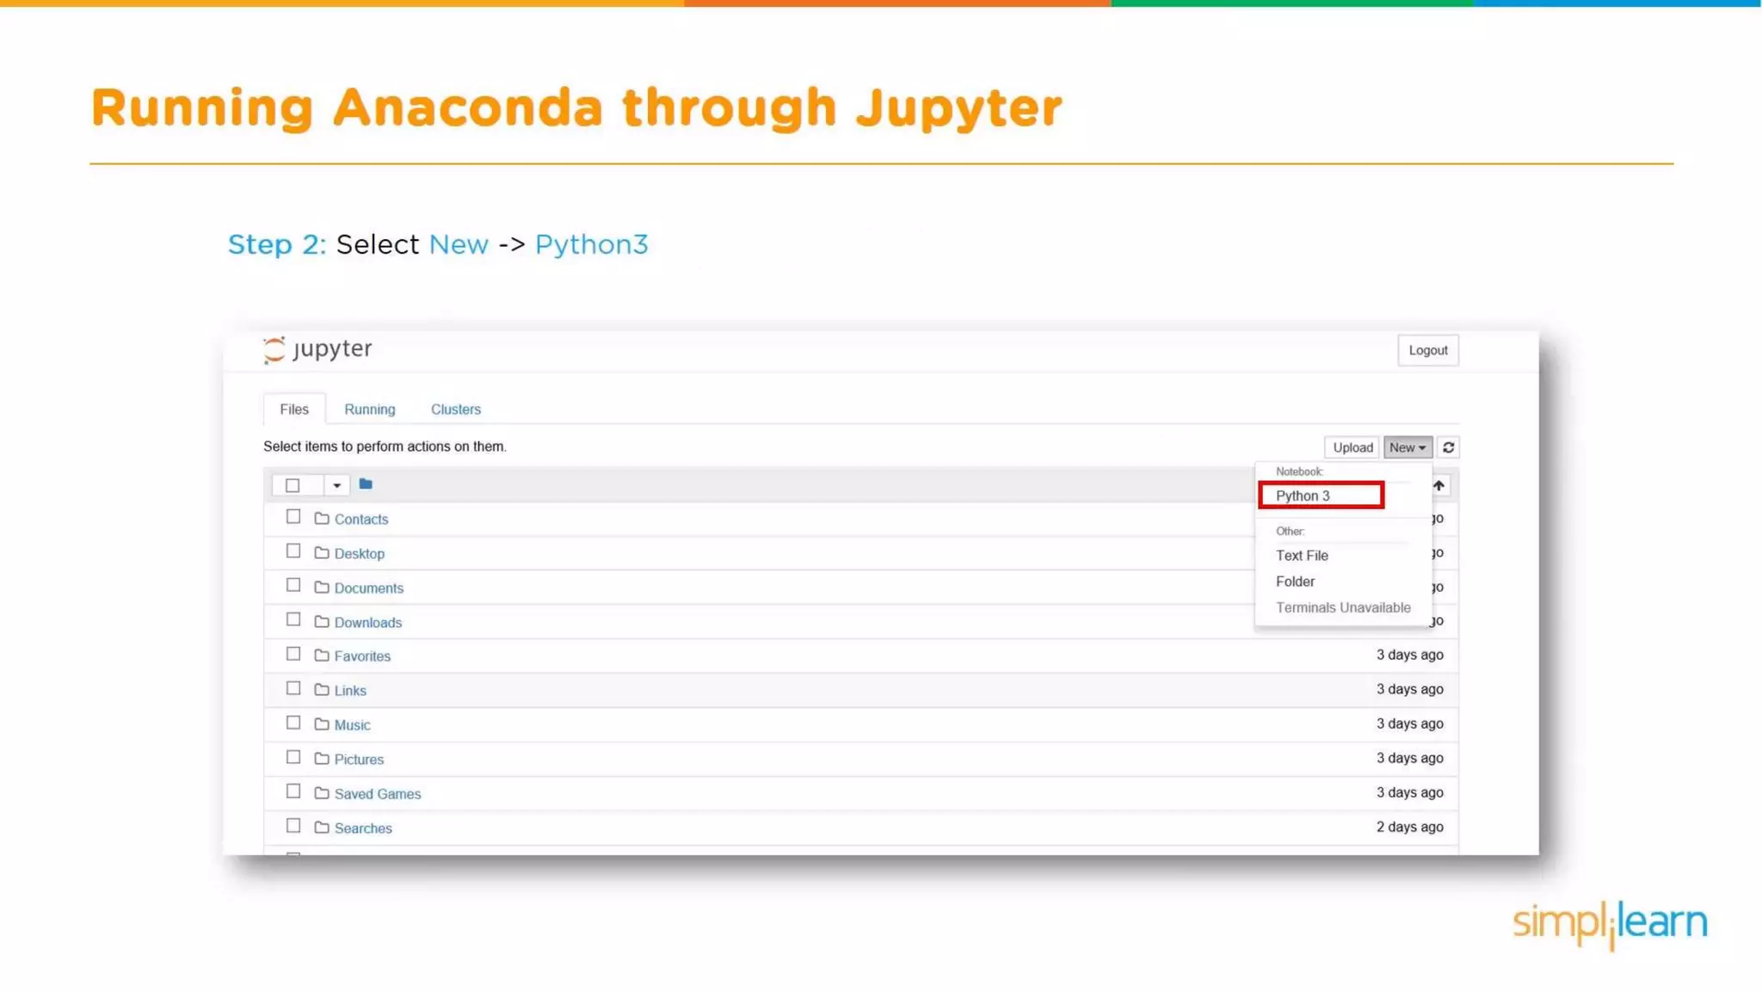Screen dimensions: 1762x991
Task: Click the sort arrow in list header
Action: [x=1439, y=486]
